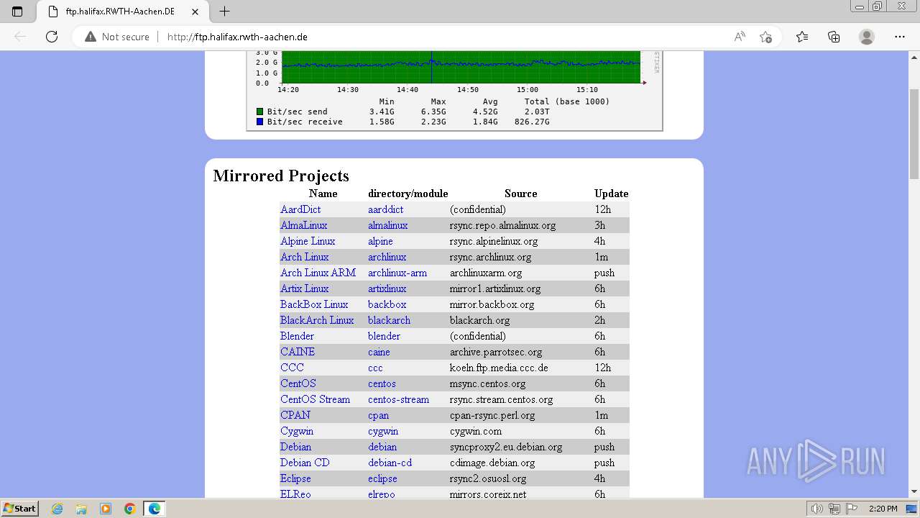The image size is (920, 518).
Task: Launch Chrome from taskbar
Action: [130, 509]
